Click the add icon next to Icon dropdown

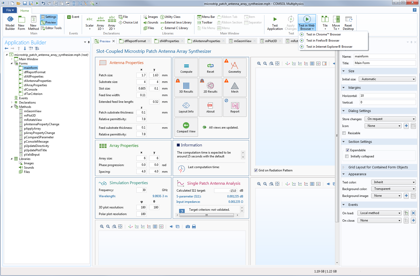coord(406,126)
